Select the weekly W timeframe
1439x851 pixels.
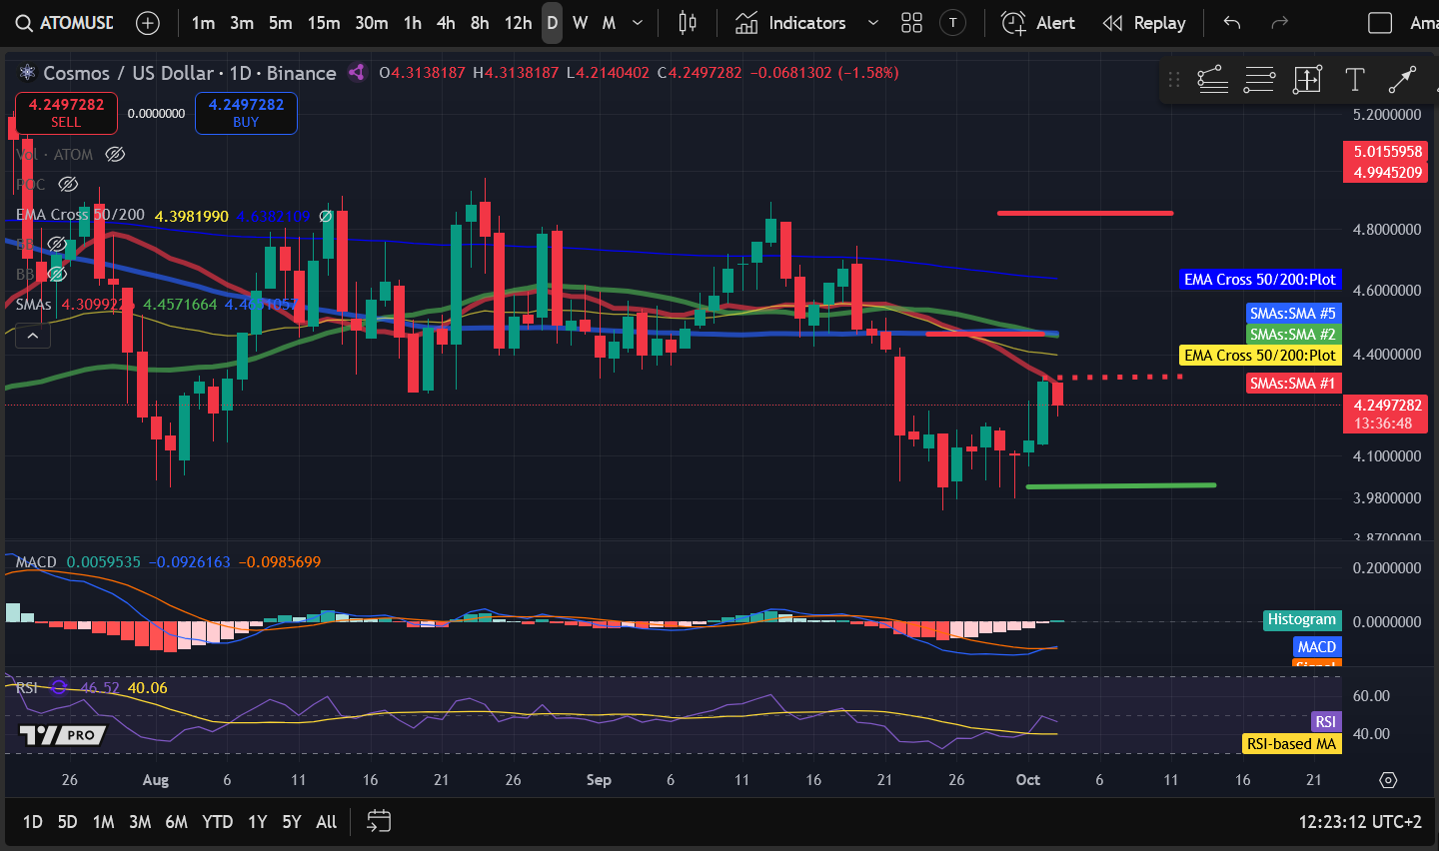581,23
